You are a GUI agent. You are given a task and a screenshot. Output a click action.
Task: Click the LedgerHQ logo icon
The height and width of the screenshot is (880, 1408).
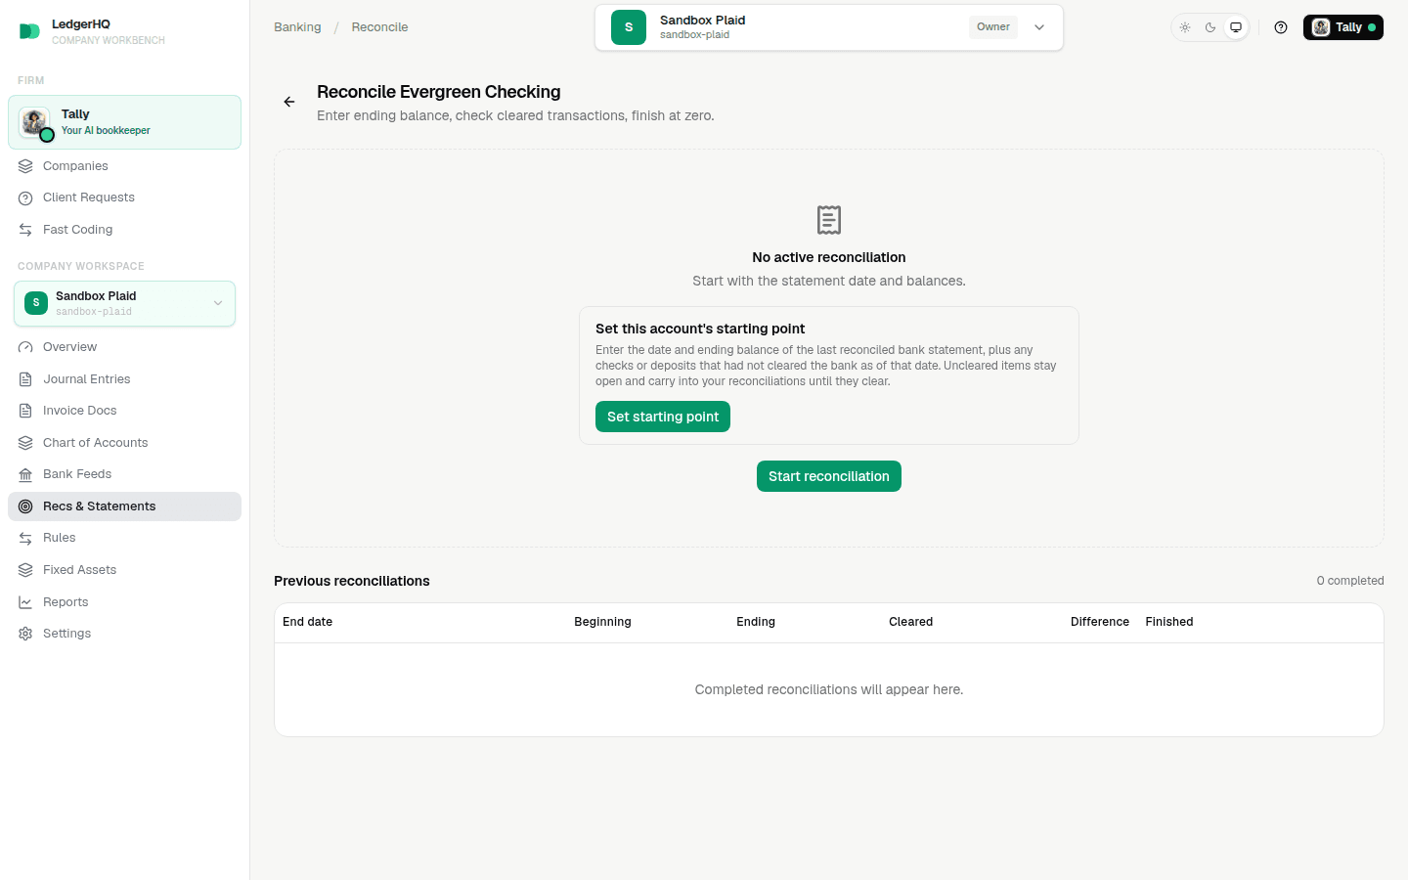coord(29,31)
